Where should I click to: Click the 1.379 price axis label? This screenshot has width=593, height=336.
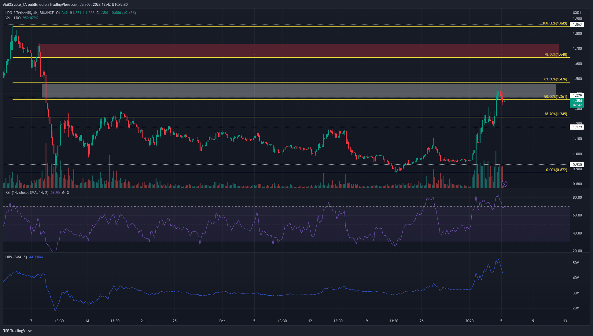click(577, 96)
